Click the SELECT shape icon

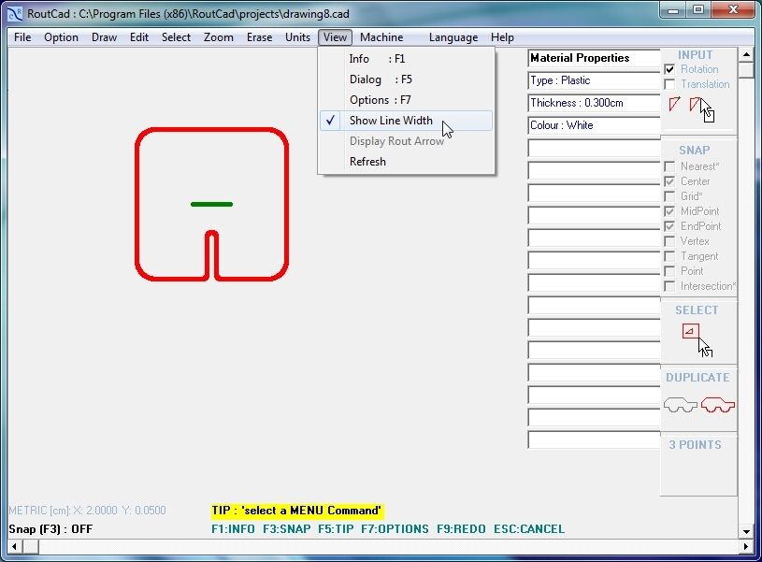(x=697, y=339)
